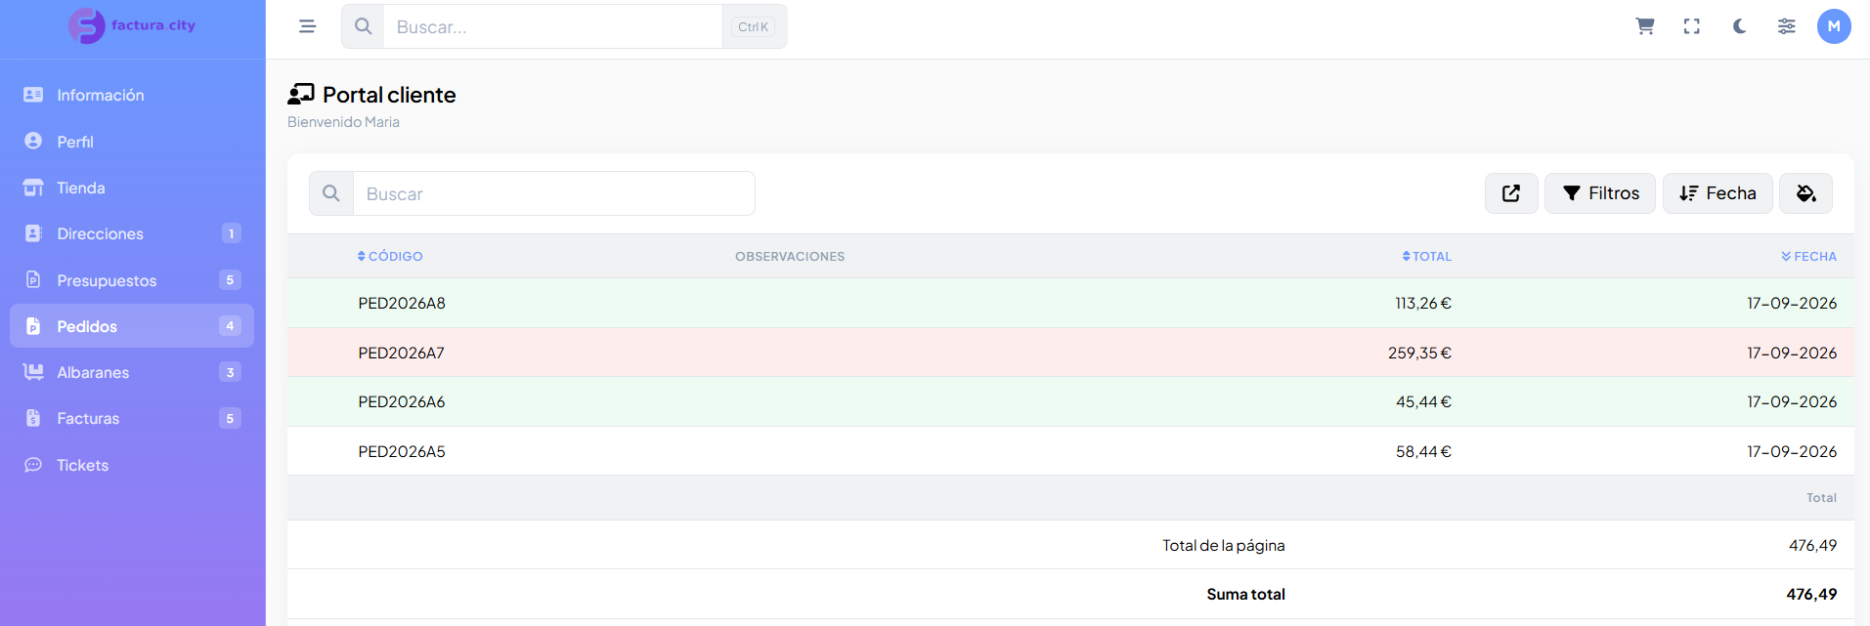The image size is (1870, 626).
Task: Click the 259,35 € total cell
Action: tap(1419, 353)
